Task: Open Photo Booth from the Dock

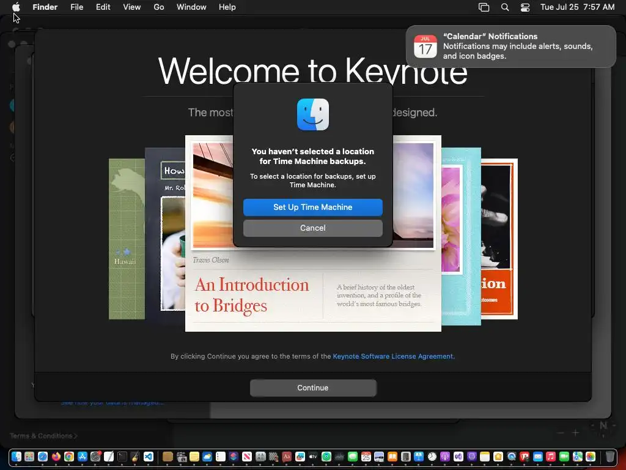Action: (x=525, y=457)
